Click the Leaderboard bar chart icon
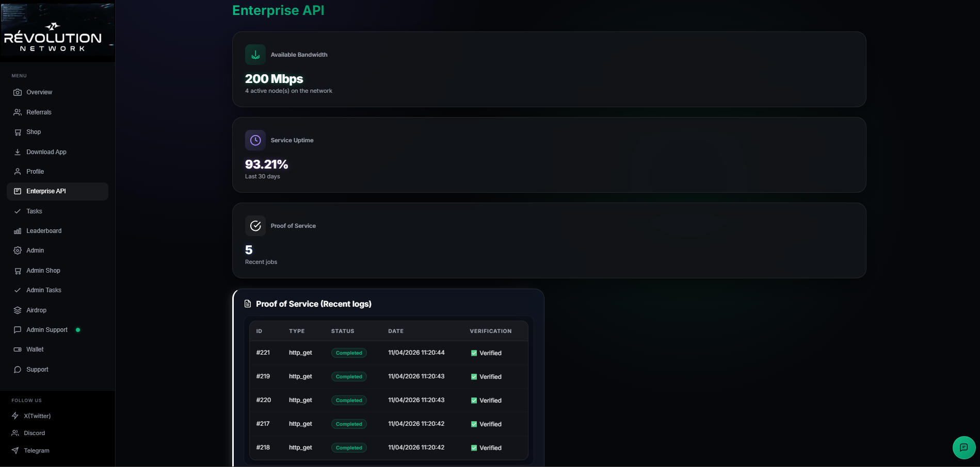 (x=18, y=231)
